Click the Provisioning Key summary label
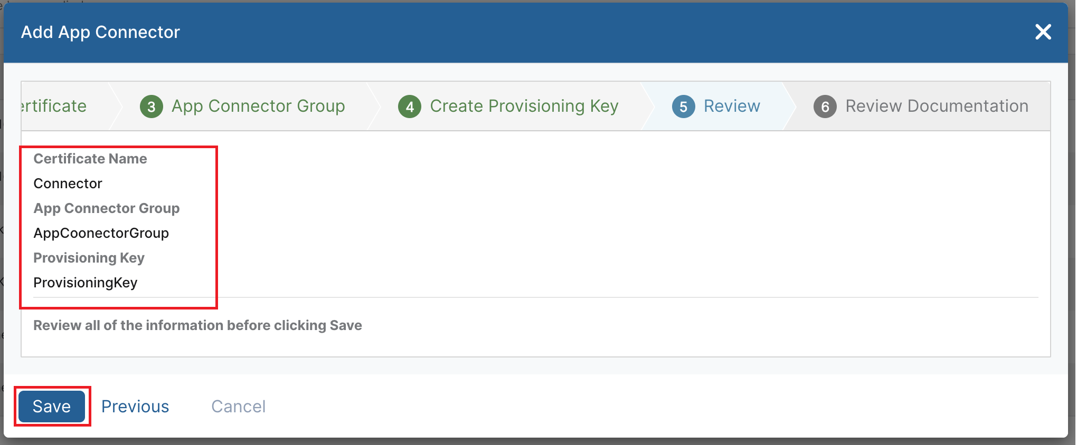Viewport: 1077px width, 445px height. coord(89,258)
